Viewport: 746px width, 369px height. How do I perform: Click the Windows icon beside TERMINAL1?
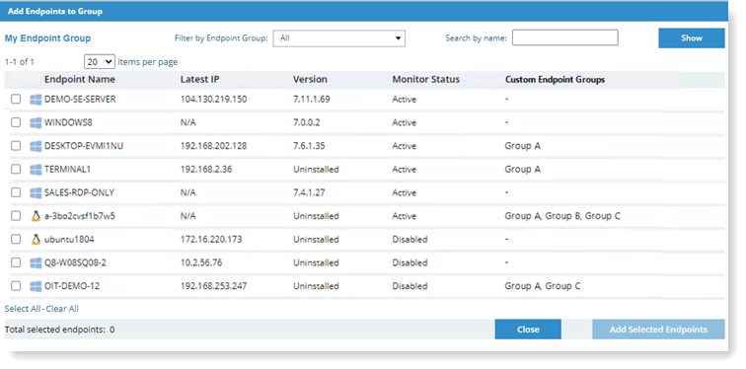(36, 170)
